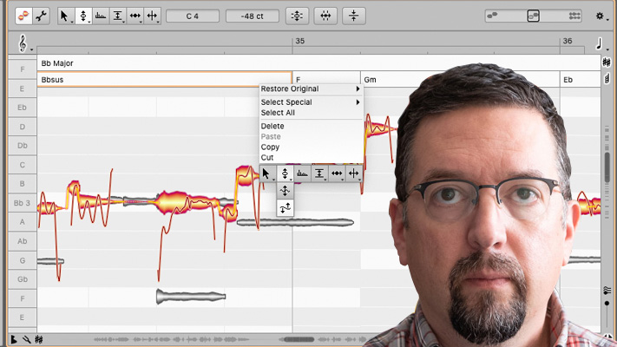
Task: Select the Pitch tool in top toolbar
Action: pyautogui.click(x=83, y=16)
